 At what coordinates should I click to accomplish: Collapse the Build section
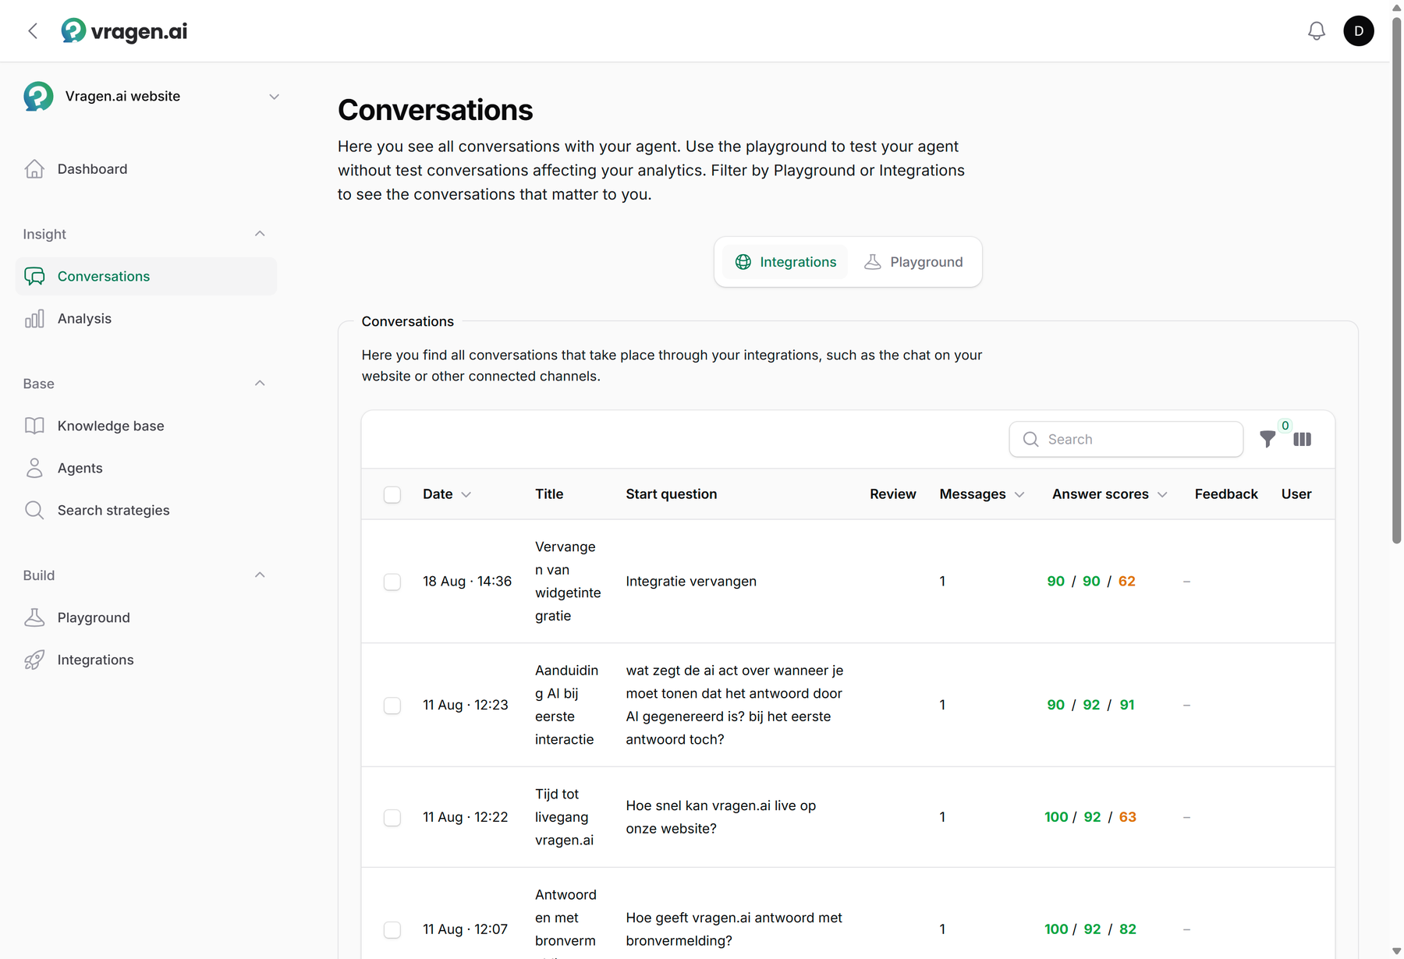[260, 575]
